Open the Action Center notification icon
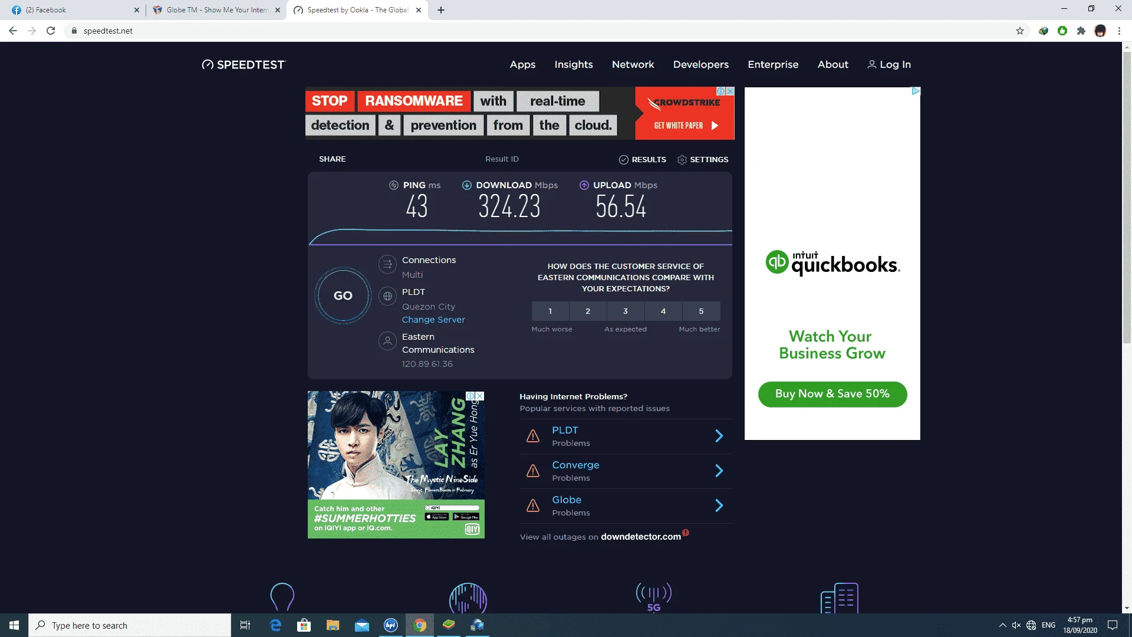Screen dimensions: 1132x637 (1113, 625)
